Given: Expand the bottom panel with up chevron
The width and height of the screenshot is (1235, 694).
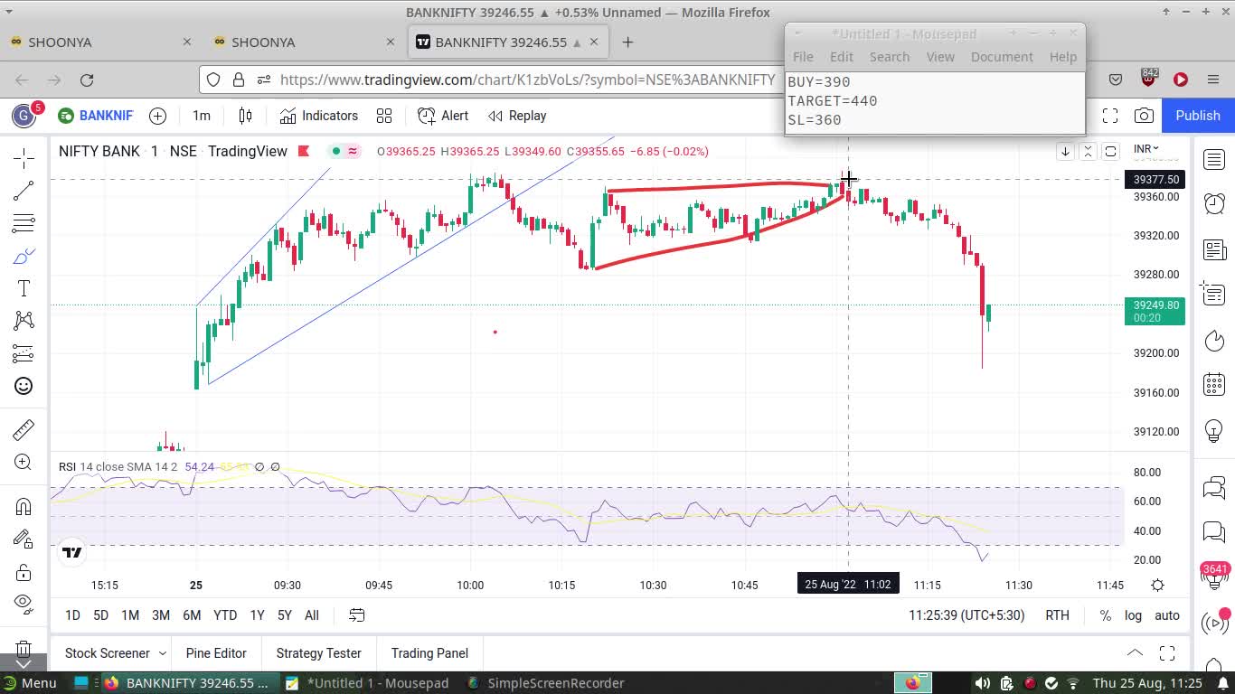Looking at the screenshot, I should (1135, 652).
